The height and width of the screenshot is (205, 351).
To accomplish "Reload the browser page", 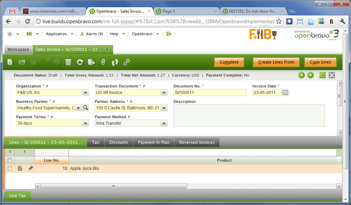I will click(x=27, y=22).
